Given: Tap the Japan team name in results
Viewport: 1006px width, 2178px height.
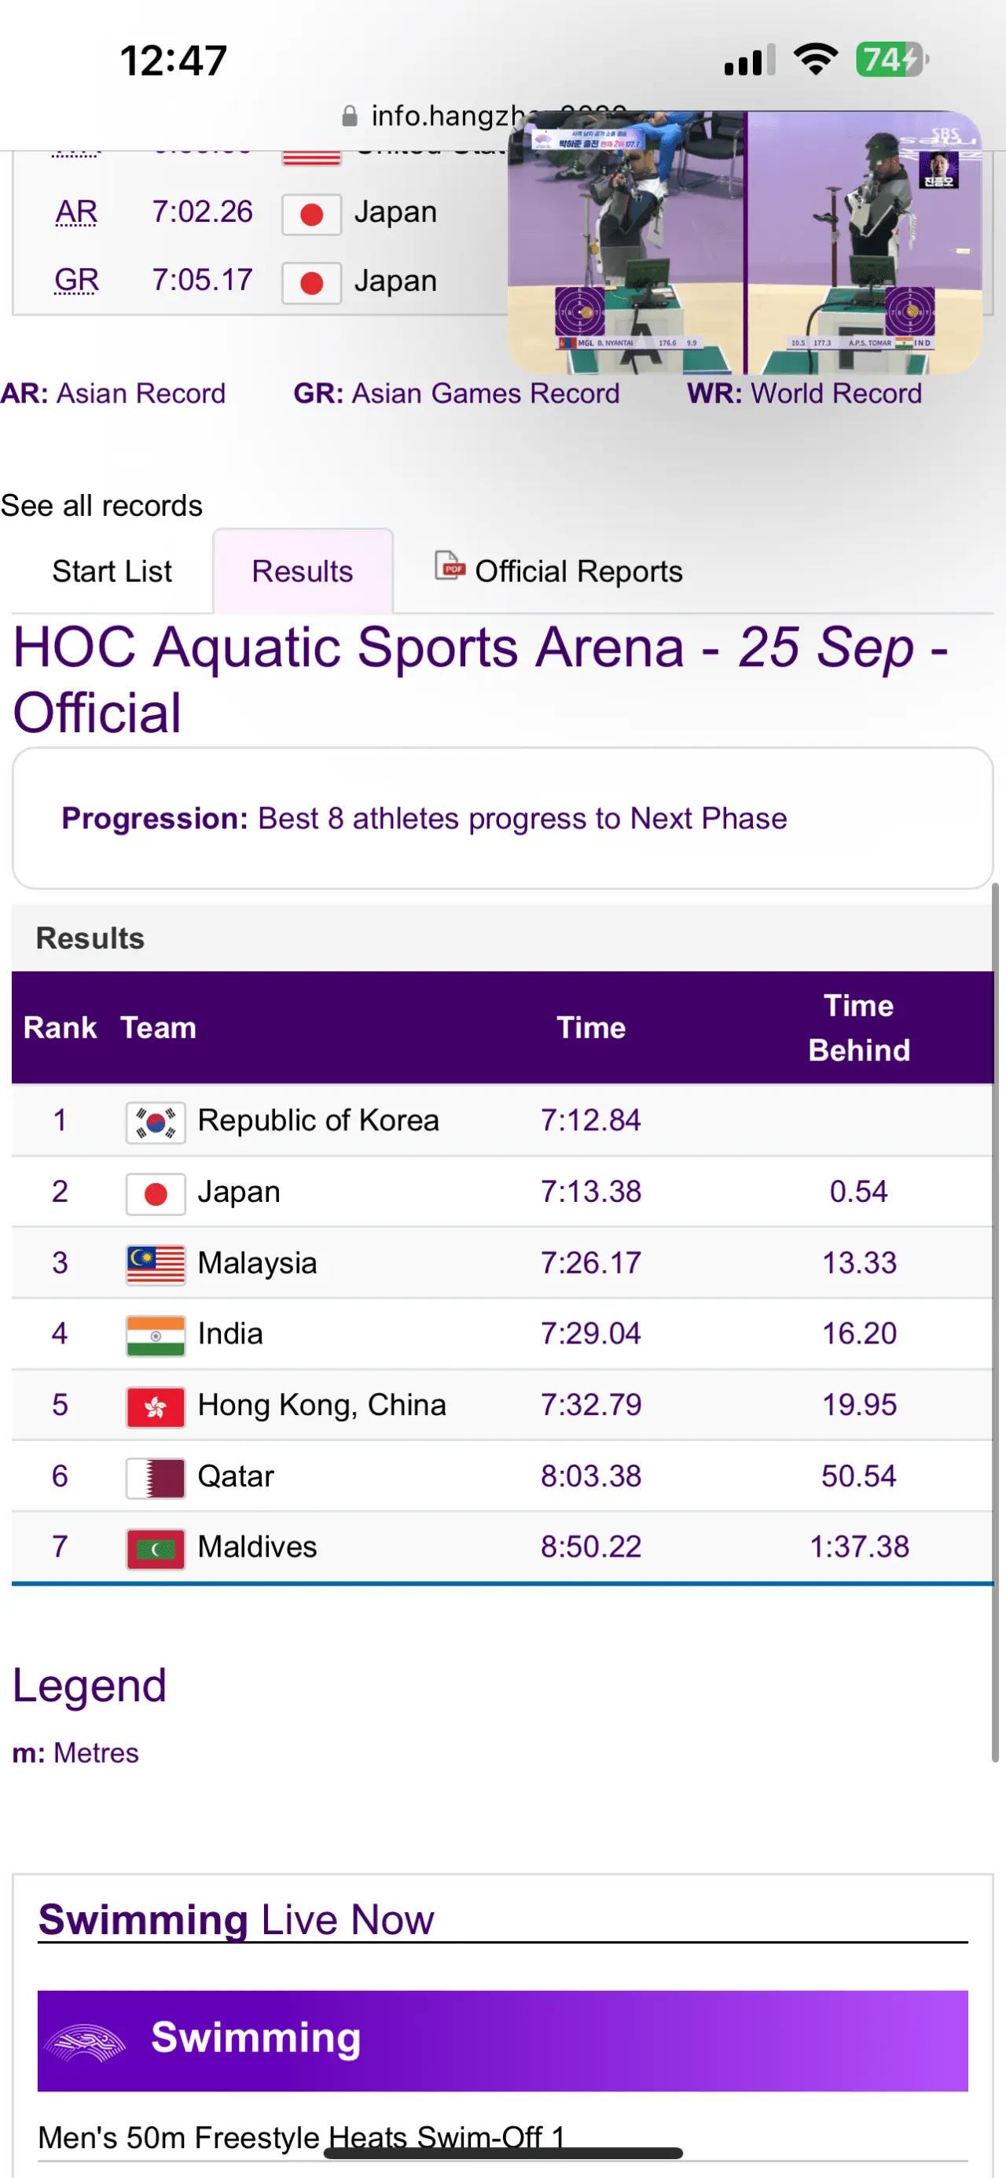Looking at the screenshot, I should 239,1192.
